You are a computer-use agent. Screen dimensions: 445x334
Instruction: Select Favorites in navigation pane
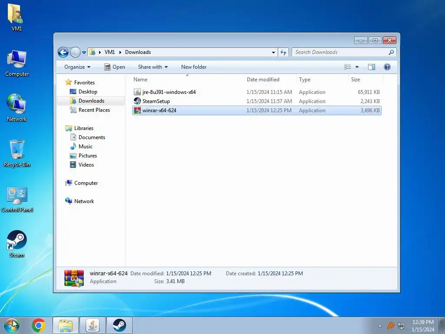click(80, 82)
